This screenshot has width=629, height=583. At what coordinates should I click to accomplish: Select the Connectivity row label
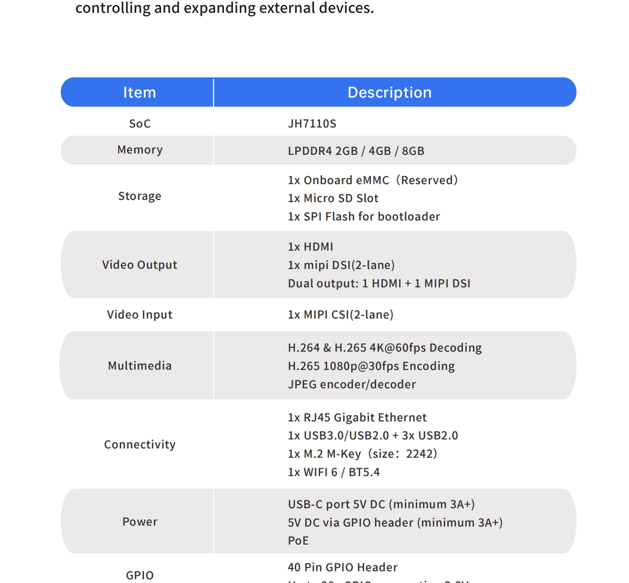(140, 444)
